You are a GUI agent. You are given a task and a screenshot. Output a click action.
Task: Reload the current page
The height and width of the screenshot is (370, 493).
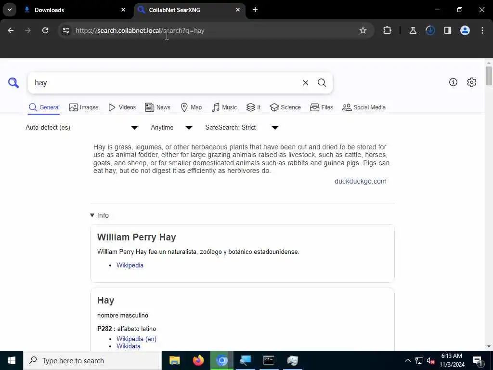click(x=45, y=30)
